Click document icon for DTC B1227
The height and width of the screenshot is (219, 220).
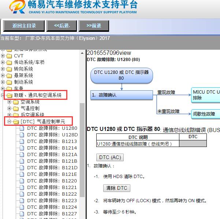pyautogui.click(x=22, y=214)
